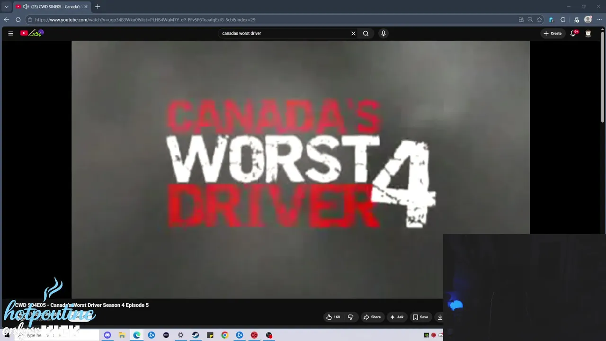Open the tab search dropdown arrow
606x341 pixels.
(6, 7)
